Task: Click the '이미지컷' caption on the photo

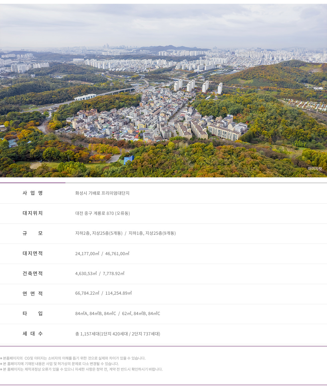Action: click(x=315, y=169)
